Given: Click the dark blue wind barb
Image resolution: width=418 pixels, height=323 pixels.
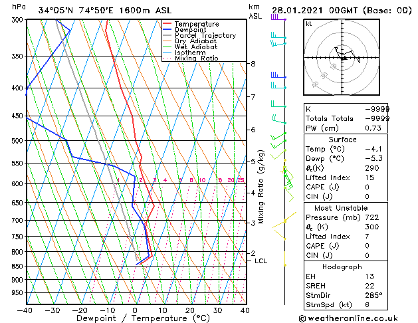Looking at the screenshot, I should click(278, 75).
